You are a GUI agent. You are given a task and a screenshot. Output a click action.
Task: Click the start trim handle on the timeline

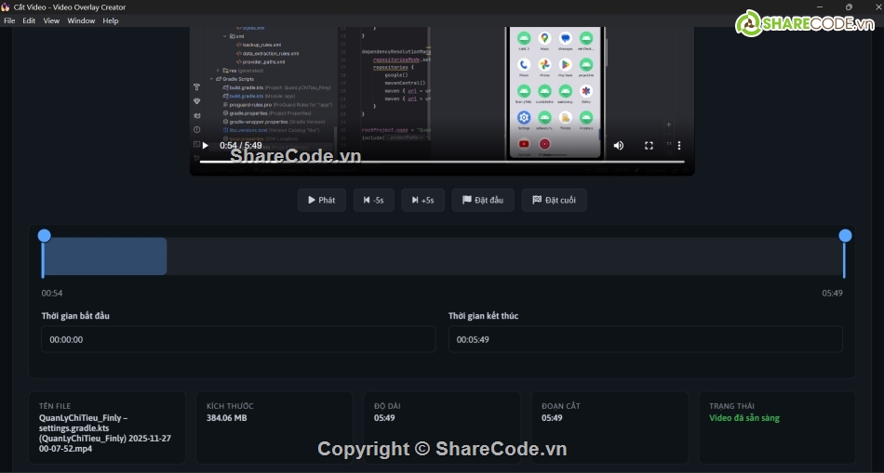44,236
